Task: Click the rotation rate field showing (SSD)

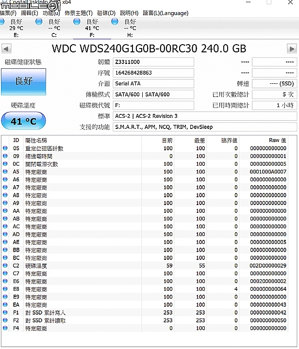Action: (275, 84)
